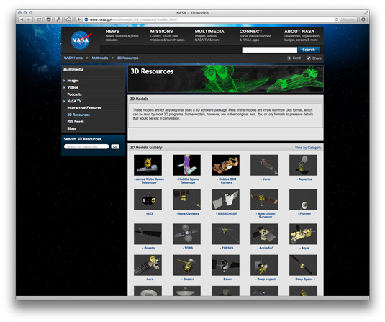Open the iCloud Tabs cloud icon
Image resolution: width=385 pixels, height=322 pixels.
click(x=68, y=19)
